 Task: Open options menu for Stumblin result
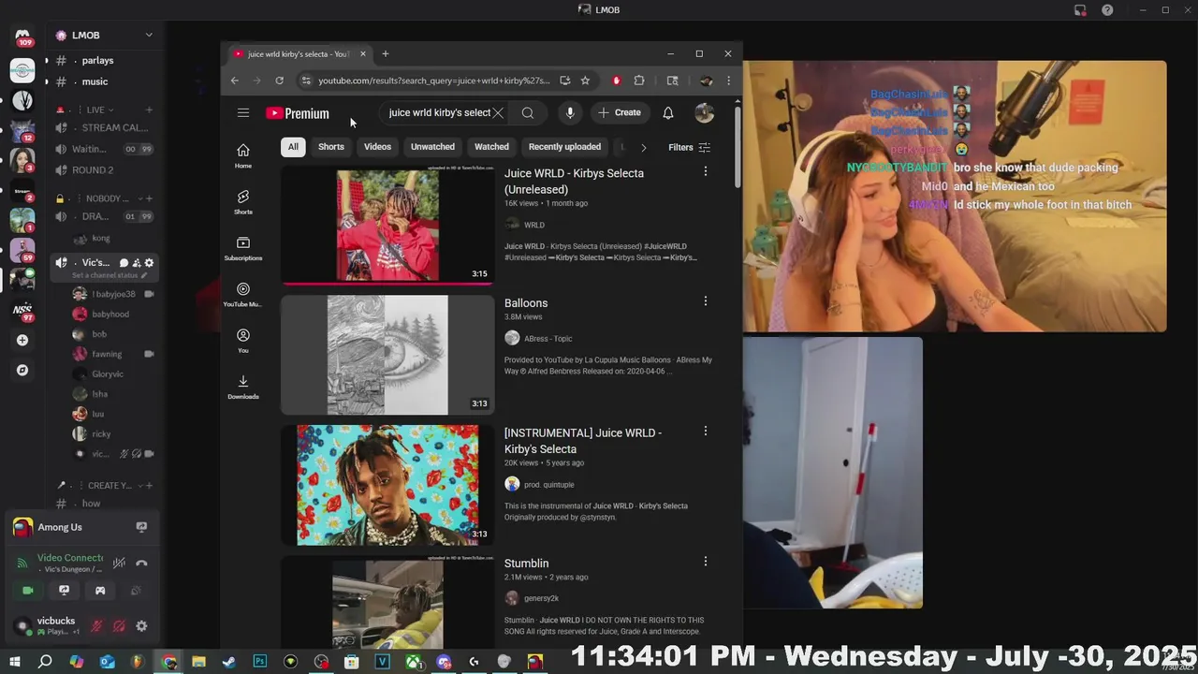tap(706, 562)
